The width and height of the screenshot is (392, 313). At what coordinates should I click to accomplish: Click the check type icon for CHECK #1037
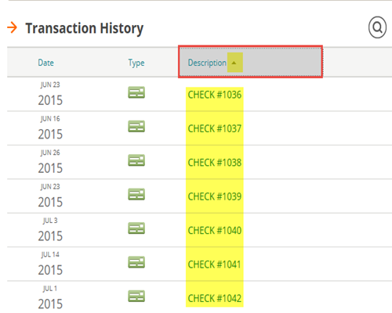pyautogui.click(x=136, y=126)
